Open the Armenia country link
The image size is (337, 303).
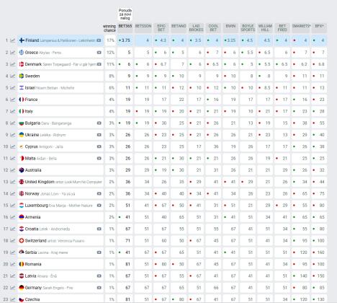coord(32,217)
